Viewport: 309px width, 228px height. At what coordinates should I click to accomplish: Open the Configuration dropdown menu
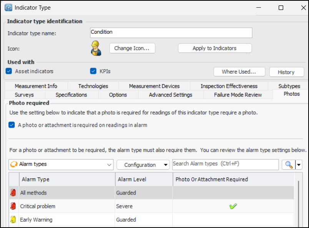pyautogui.click(x=143, y=165)
